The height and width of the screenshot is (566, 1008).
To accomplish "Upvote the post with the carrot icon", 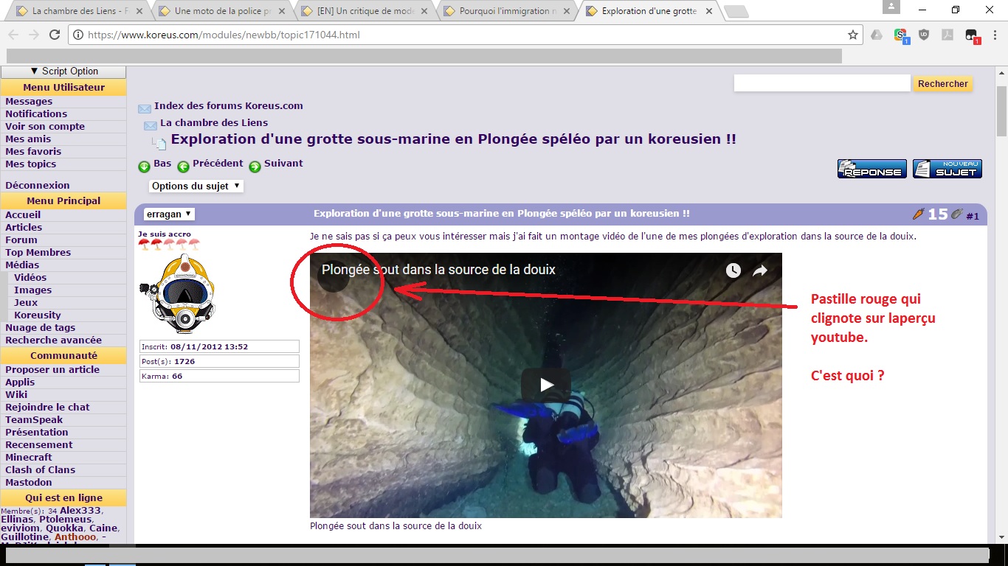I will (x=918, y=214).
